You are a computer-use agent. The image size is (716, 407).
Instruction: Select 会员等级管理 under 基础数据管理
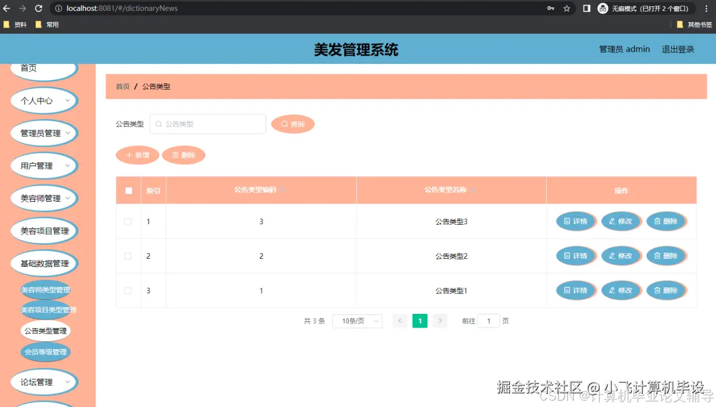pos(45,351)
